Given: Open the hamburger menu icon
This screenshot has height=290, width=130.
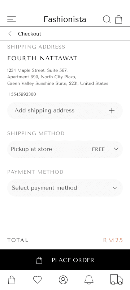Looking at the screenshot, I should pos(12,19).
